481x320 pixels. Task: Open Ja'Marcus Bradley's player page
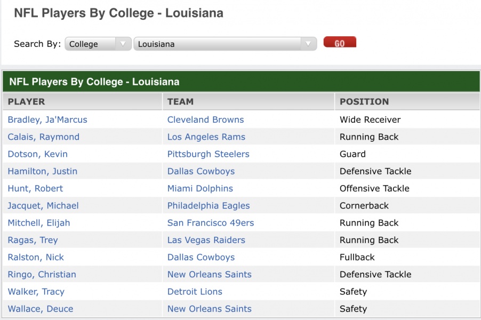47,119
